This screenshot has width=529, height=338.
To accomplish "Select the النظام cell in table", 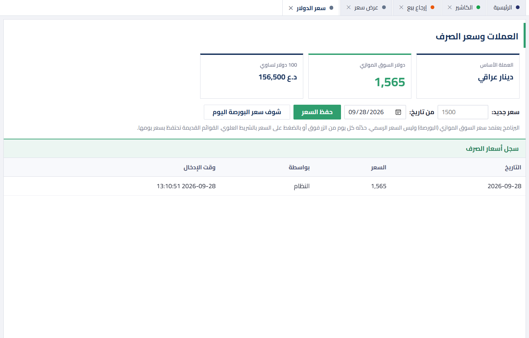I will (302, 186).
